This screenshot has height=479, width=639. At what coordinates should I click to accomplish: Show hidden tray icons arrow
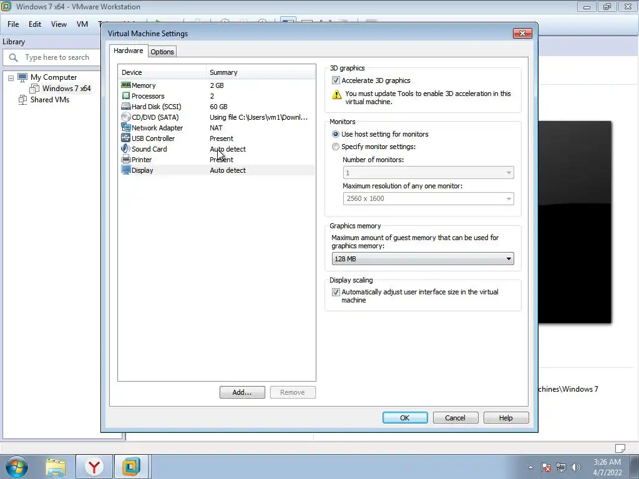pos(530,467)
